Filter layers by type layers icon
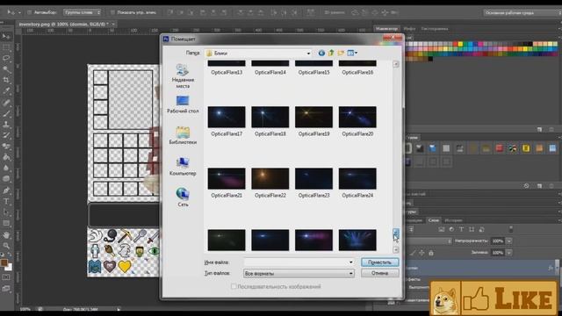The height and width of the screenshot is (316, 562). [461, 229]
